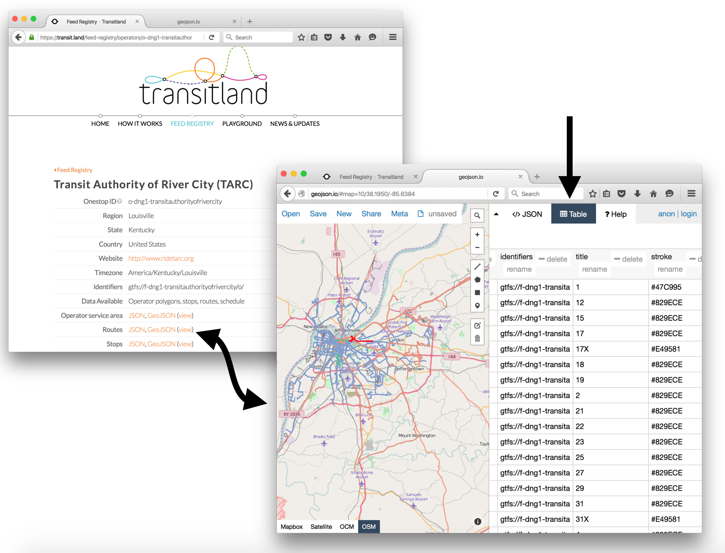Bookmark the geojson.io page with star icon

592,194
